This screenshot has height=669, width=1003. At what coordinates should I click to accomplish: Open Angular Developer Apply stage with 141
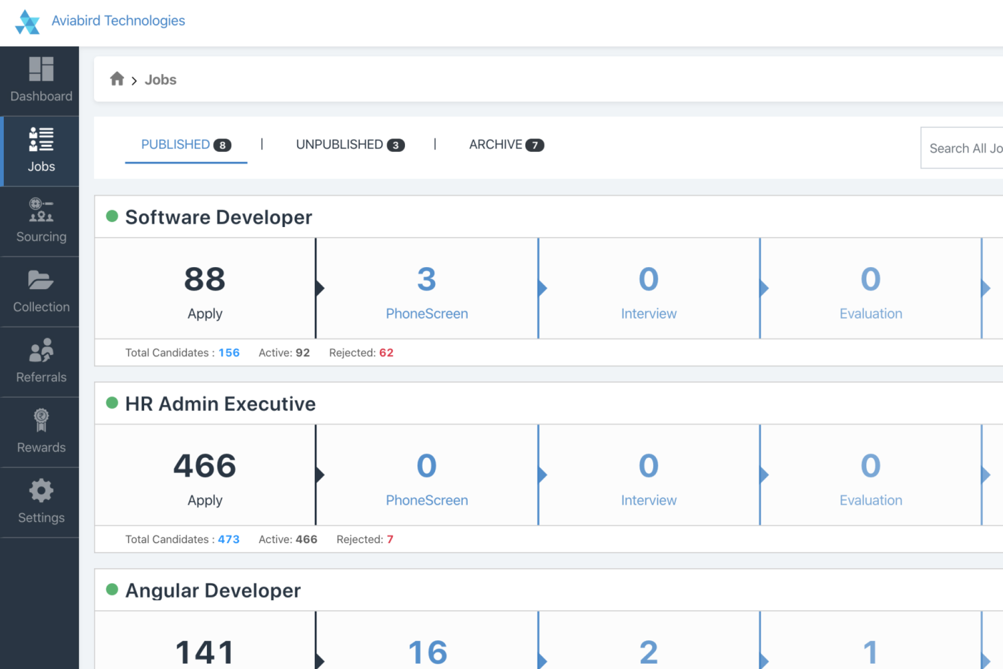click(205, 640)
